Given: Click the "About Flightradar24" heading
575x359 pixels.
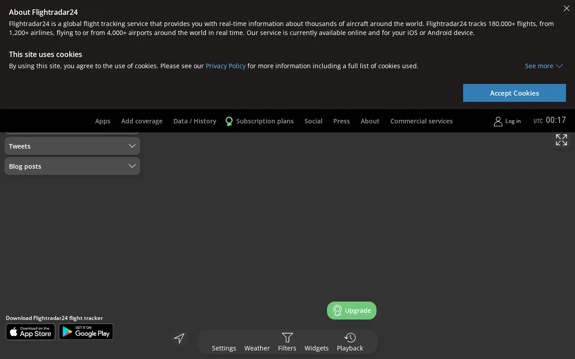Looking at the screenshot, I should click(43, 13).
